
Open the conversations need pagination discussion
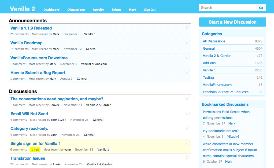coord(58,99)
